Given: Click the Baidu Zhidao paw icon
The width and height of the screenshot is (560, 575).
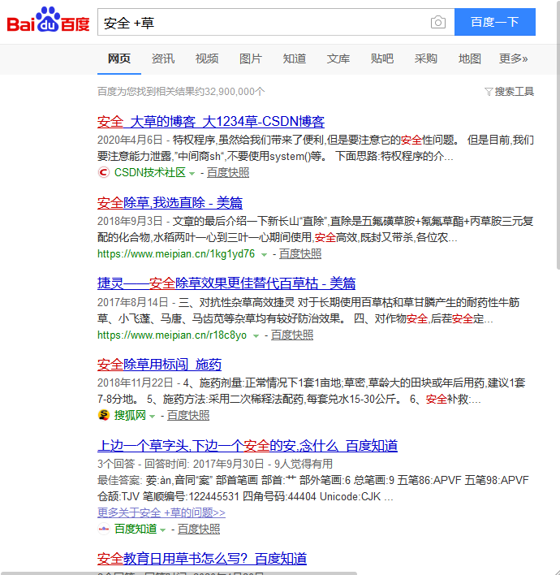Looking at the screenshot, I should tap(104, 529).
